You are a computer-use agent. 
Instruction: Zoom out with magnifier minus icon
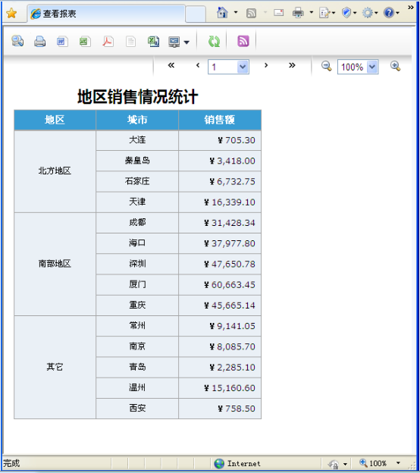coord(326,66)
